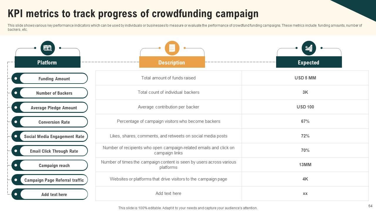
Task: Click the slide title about KPI metrics
Action: point(133,14)
